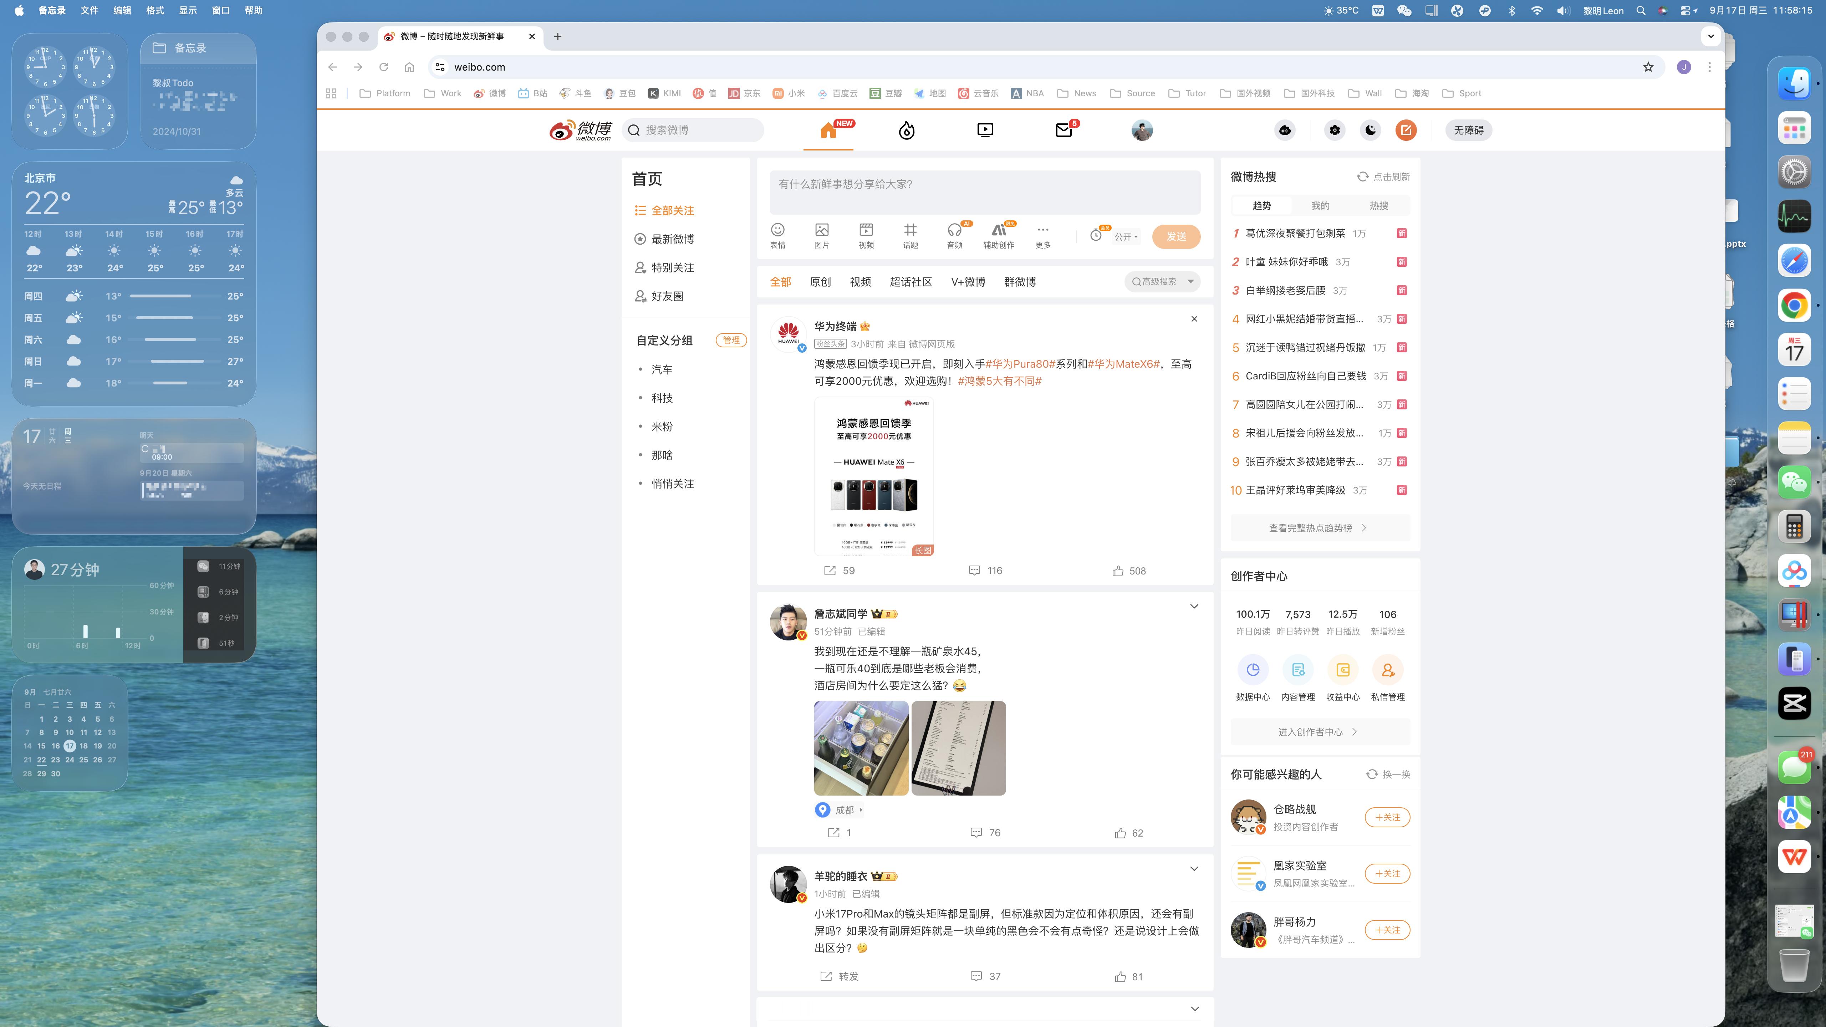The image size is (1826, 1027).
Task: Click the 音频 audio icon
Action: point(955,236)
